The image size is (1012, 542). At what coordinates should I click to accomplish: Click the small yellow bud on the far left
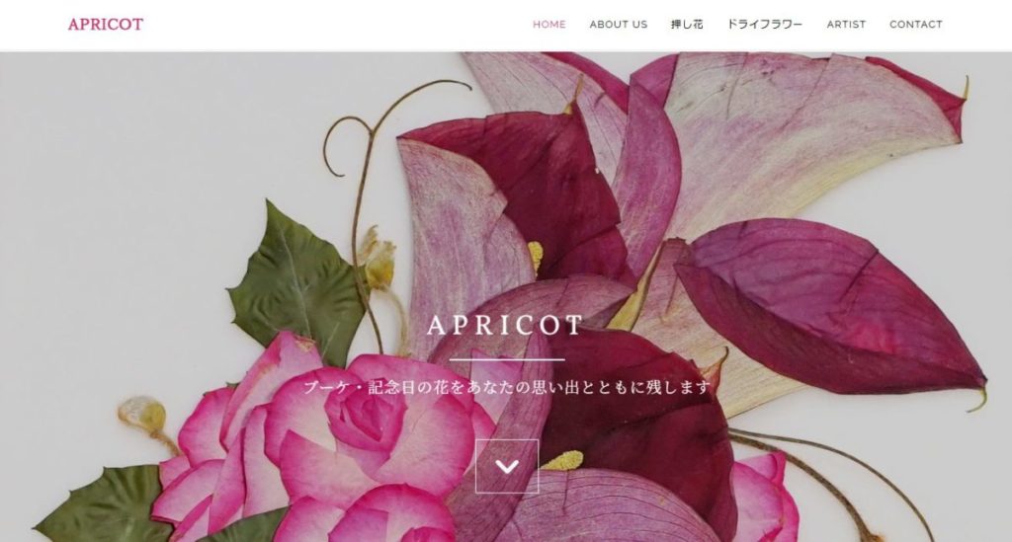coord(143,414)
